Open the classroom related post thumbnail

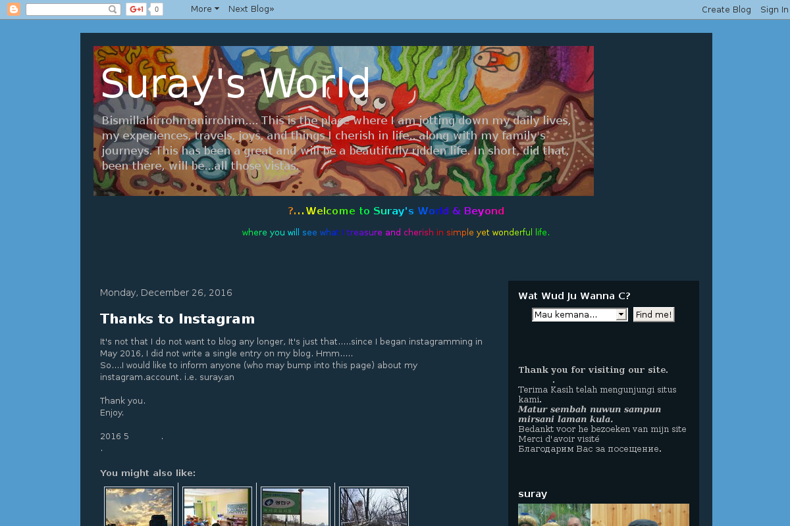217,507
